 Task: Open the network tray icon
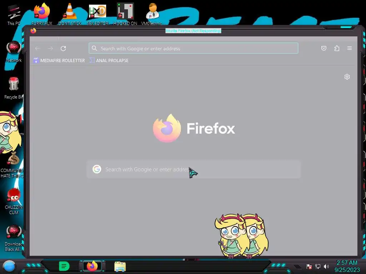click(x=318, y=266)
